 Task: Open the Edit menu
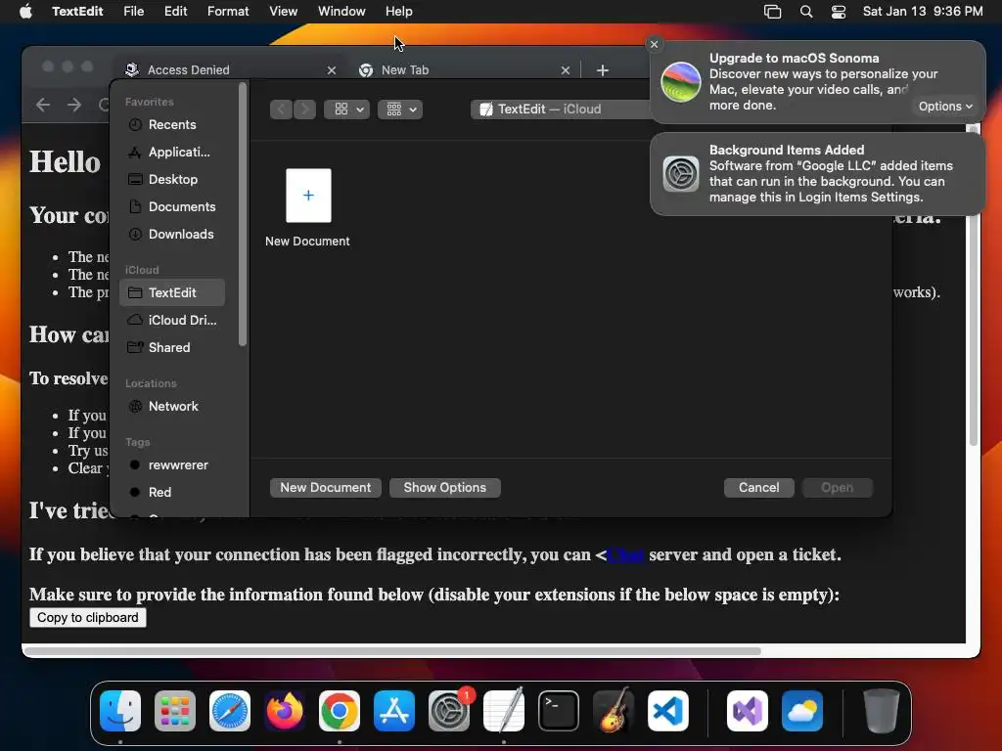coord(176,12)
